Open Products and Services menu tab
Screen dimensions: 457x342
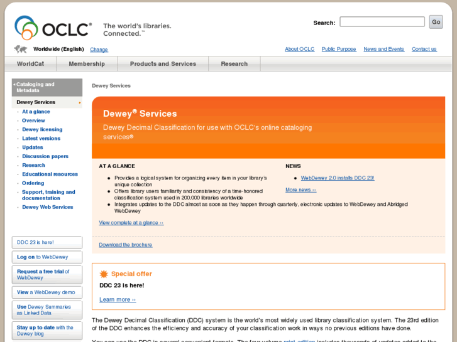pos(163,64)
